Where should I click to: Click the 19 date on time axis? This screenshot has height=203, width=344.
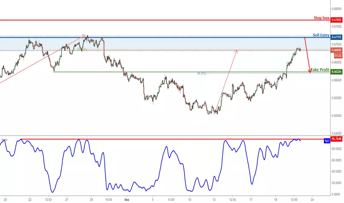[x=276, y=200]
